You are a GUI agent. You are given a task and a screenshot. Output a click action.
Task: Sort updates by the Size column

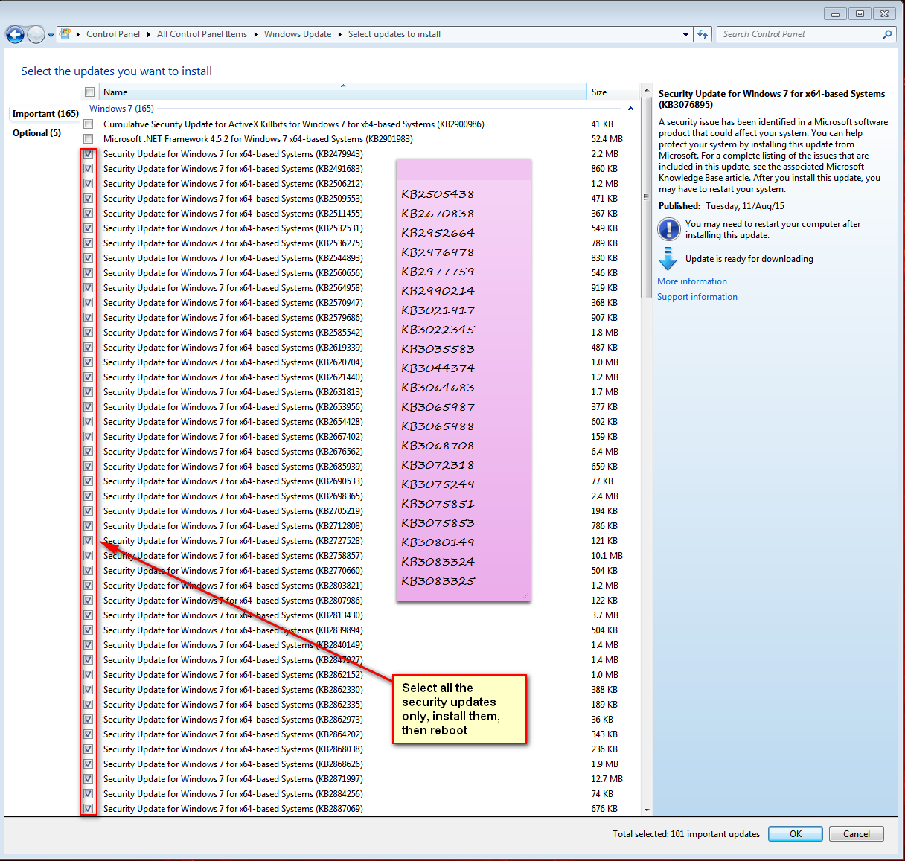(613, 92)
